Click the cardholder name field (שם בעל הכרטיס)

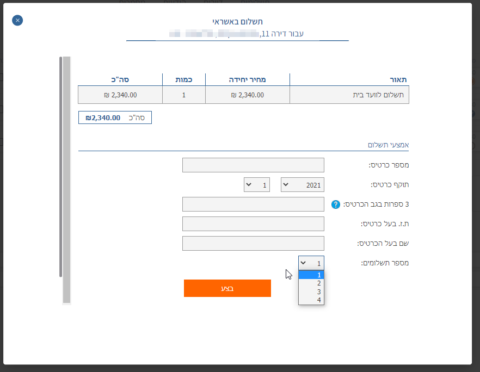click(x=253, y=244)
